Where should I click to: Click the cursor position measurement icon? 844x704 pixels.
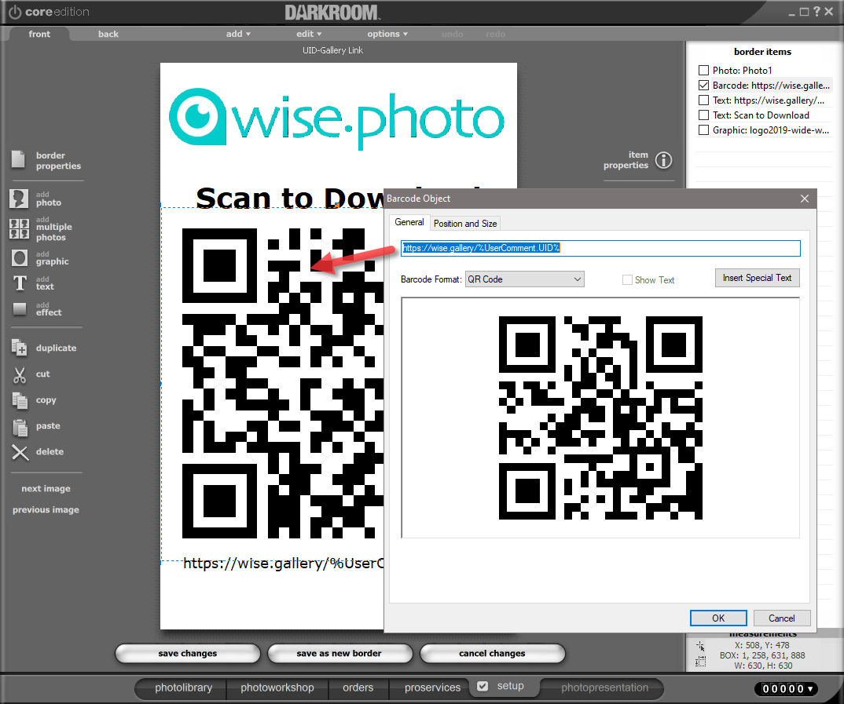[700, 645]
